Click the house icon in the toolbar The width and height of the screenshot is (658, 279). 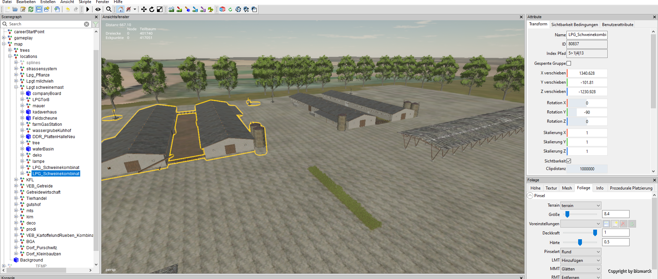[x=120, y=9]
